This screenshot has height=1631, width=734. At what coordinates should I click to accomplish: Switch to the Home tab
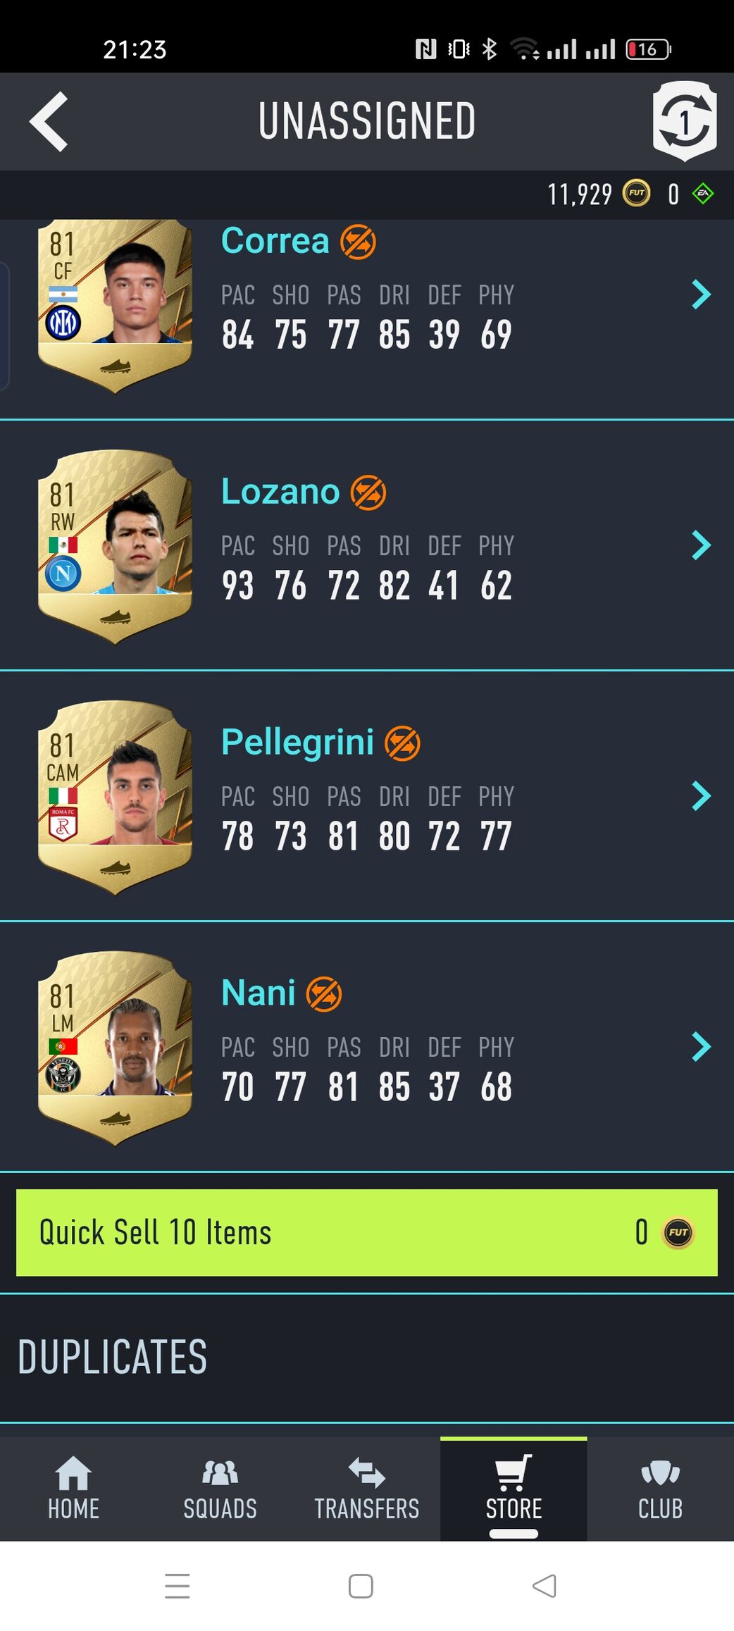tap(73, 1489)
